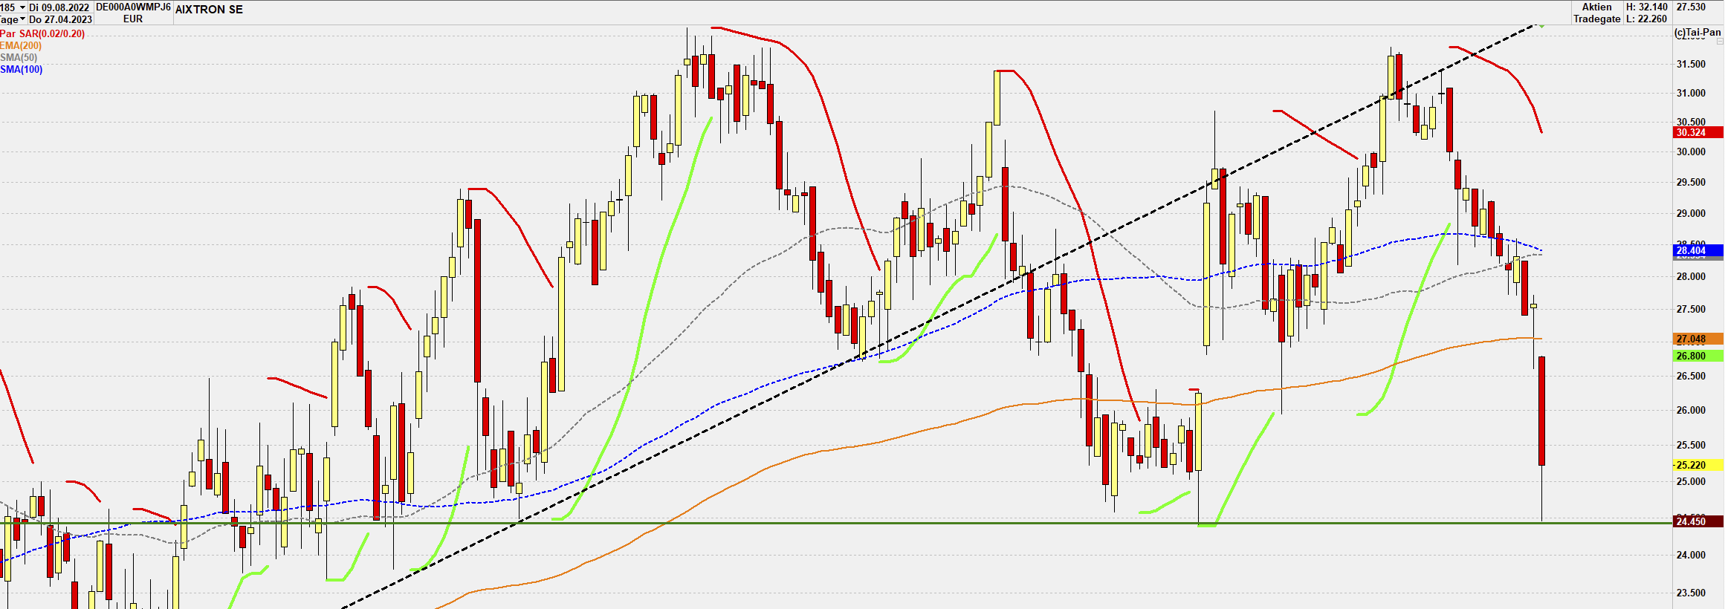Click the Aktien instrument type label
The width and height of the screenshot is (1725, 609).
[x=1596, y=7]
